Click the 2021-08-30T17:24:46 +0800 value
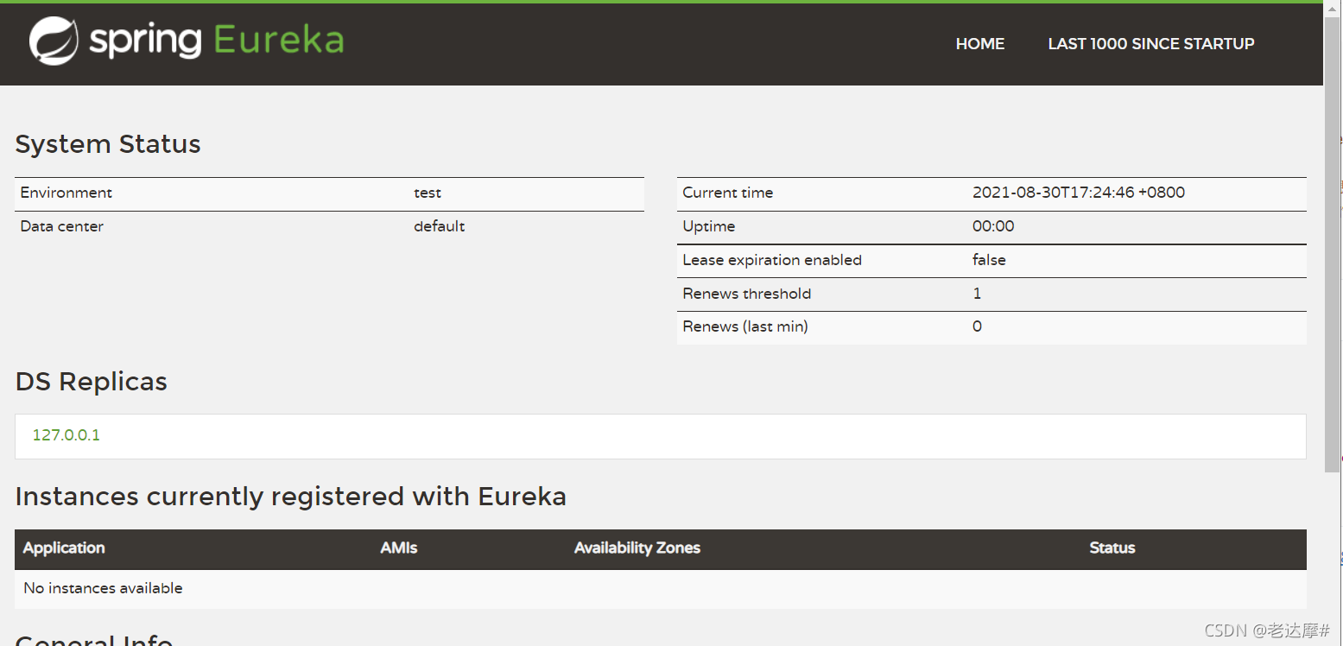 1079,193
